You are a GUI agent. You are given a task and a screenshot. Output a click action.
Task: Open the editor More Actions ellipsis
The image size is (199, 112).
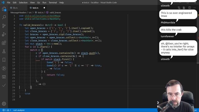[x=195, y=8]
